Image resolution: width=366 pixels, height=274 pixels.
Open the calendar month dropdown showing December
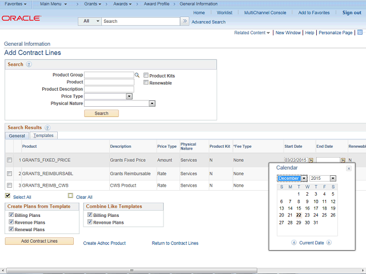(x=304, y=179)
